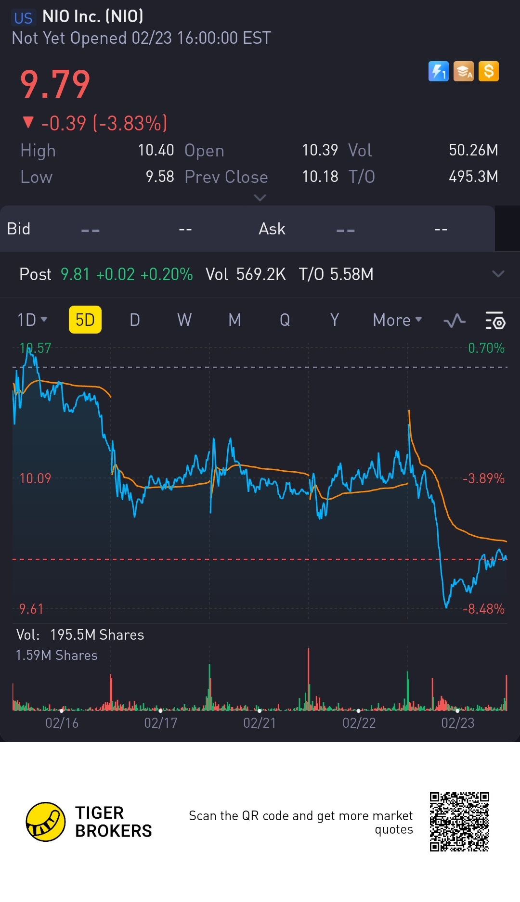Expand the quote details chevron
Viewport: 520px width, 902px height.
[260, 198]
